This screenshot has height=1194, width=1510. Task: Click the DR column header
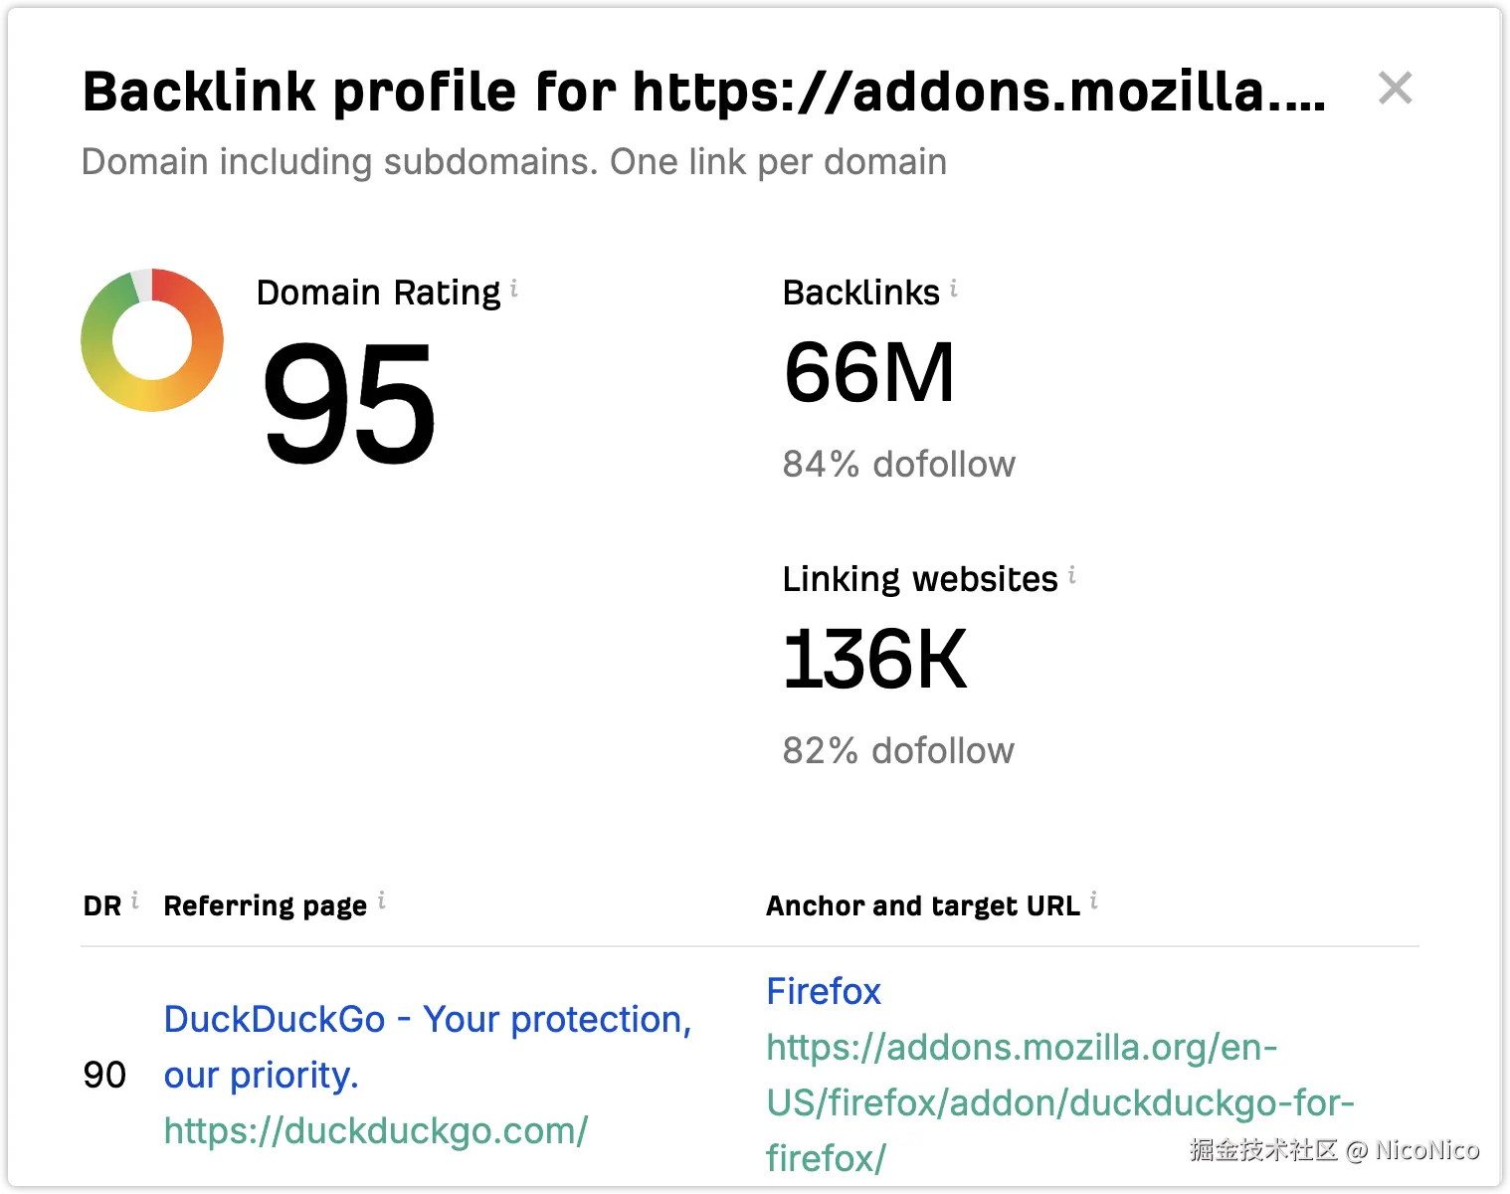101,905
